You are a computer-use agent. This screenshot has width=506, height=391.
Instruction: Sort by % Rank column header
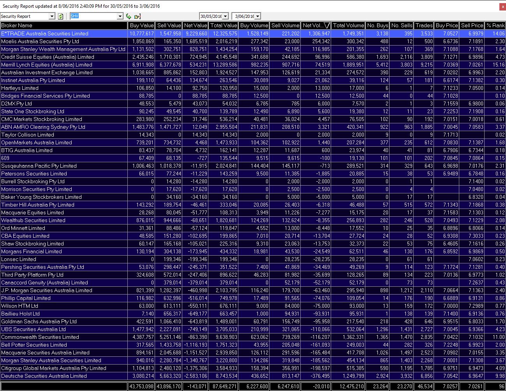pos(495,25)
